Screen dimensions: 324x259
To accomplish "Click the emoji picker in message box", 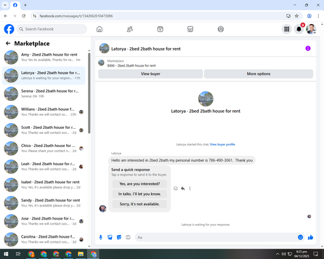I will click(300, 238).
